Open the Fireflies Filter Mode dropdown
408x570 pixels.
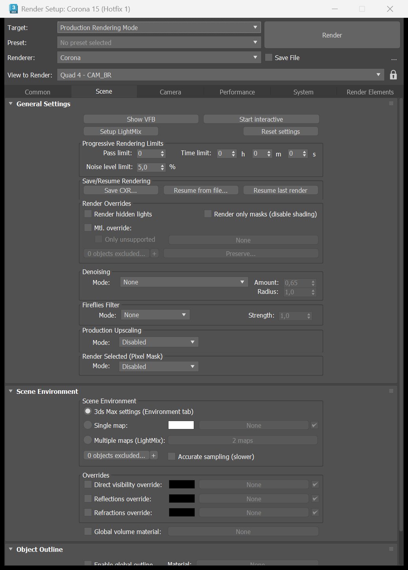point(155,315)
